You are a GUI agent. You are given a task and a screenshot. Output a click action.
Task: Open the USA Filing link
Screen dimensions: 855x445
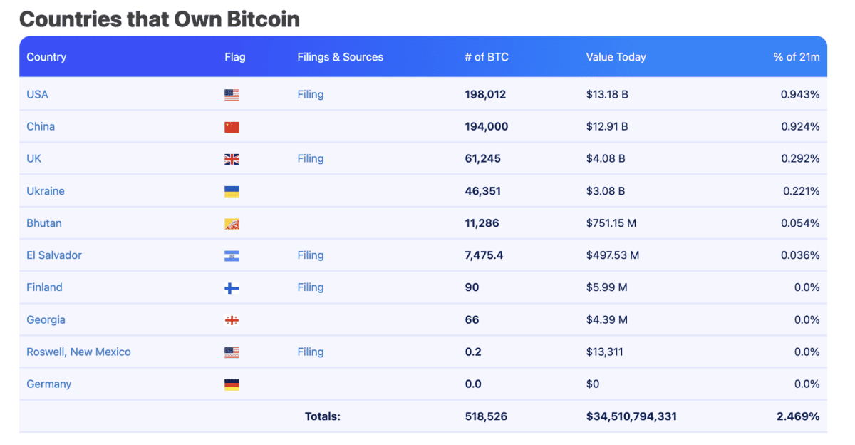click(311, 94)
